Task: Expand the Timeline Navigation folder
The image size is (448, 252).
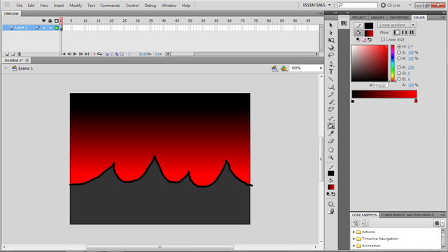Action: point(354,239)
